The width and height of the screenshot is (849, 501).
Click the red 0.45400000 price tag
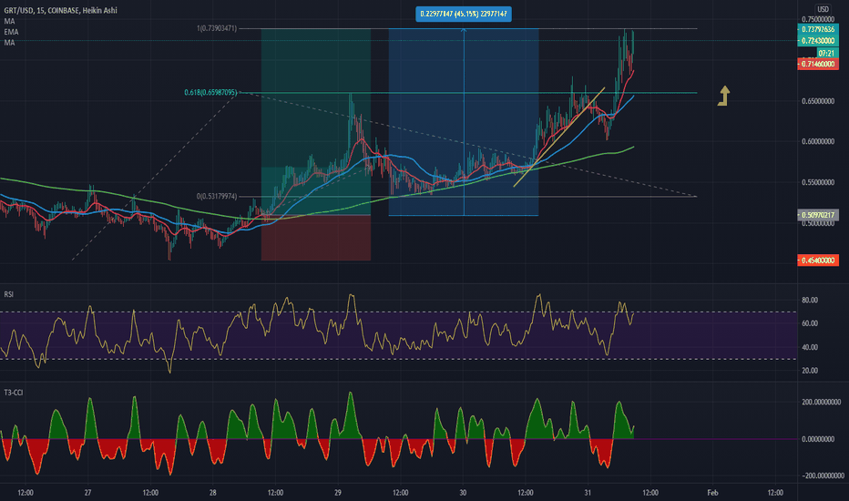click(818, 261)
